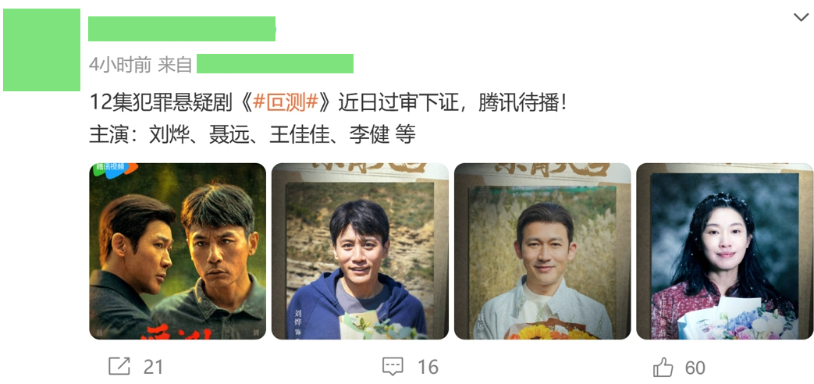
Task: View the poster thumbnail with two men
Action: 177,251
